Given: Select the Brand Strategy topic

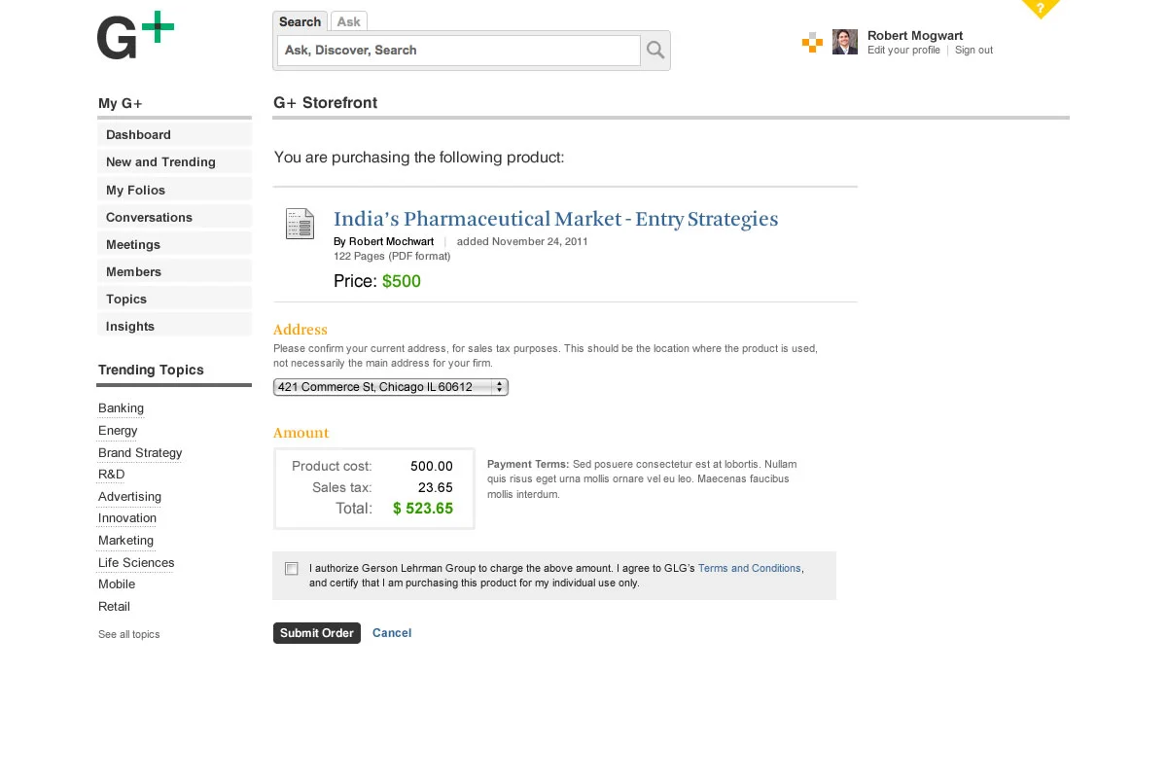Looking at the screenshot, I should tap(140, 453).
